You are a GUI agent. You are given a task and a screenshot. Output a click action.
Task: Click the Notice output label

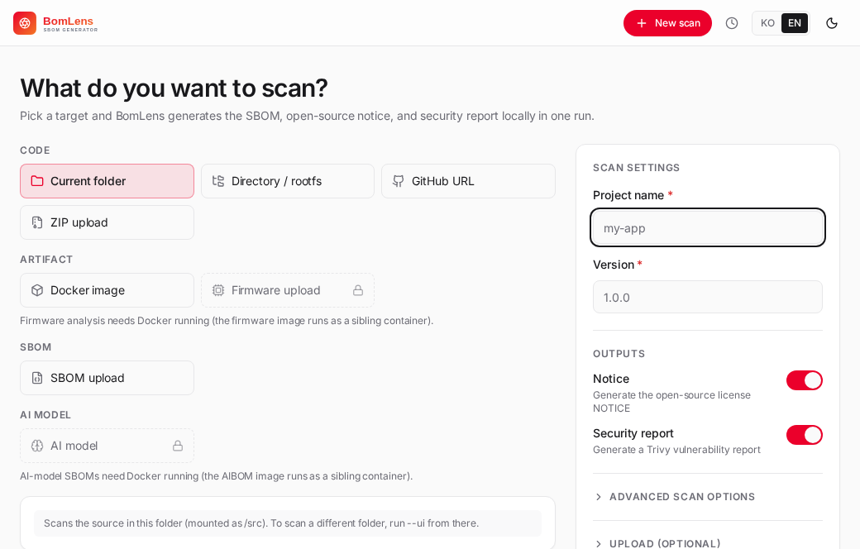(611, 379)
